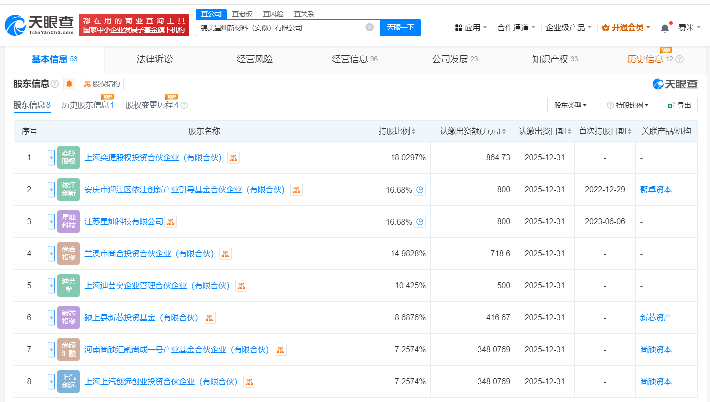Switch to the 经营风险 tab
The height and width of the screenshot is (402, 710).
[x=255, y=59]
